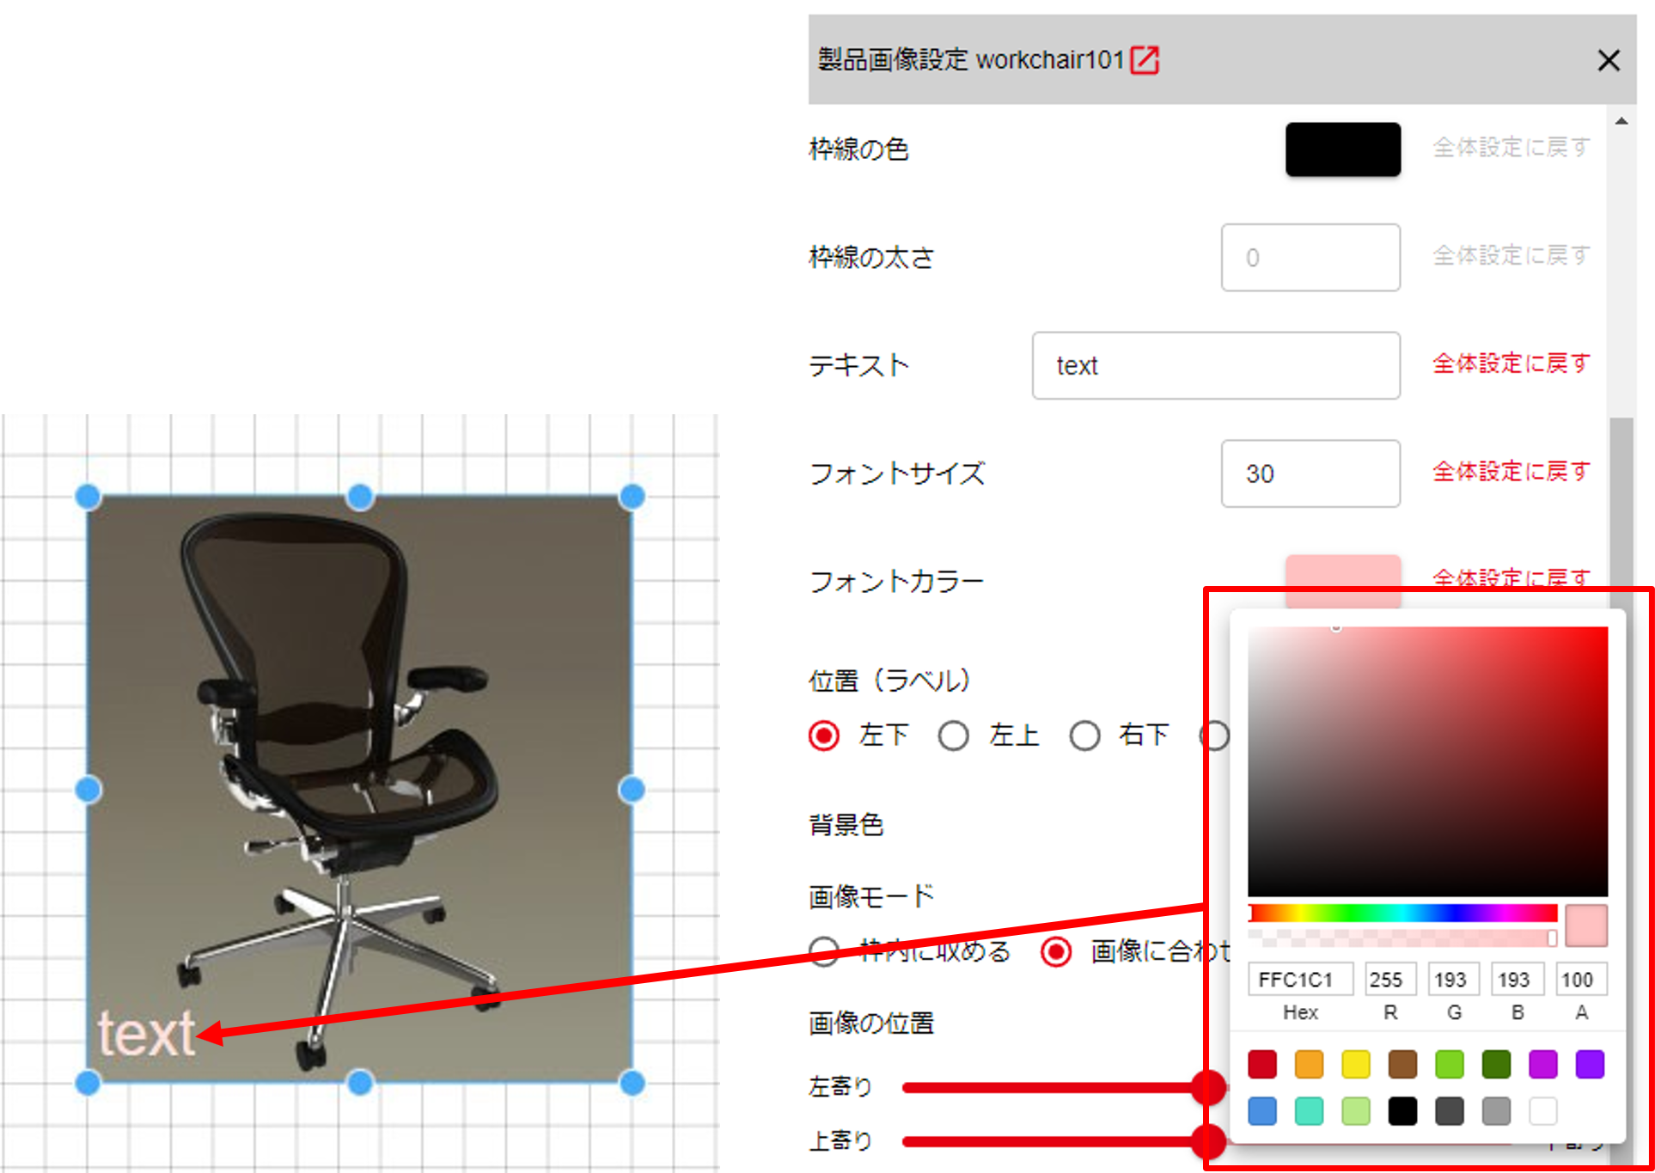Pick the magenta preset color swatch
The image size is (1655, 1173).
click(1543, 1064)
